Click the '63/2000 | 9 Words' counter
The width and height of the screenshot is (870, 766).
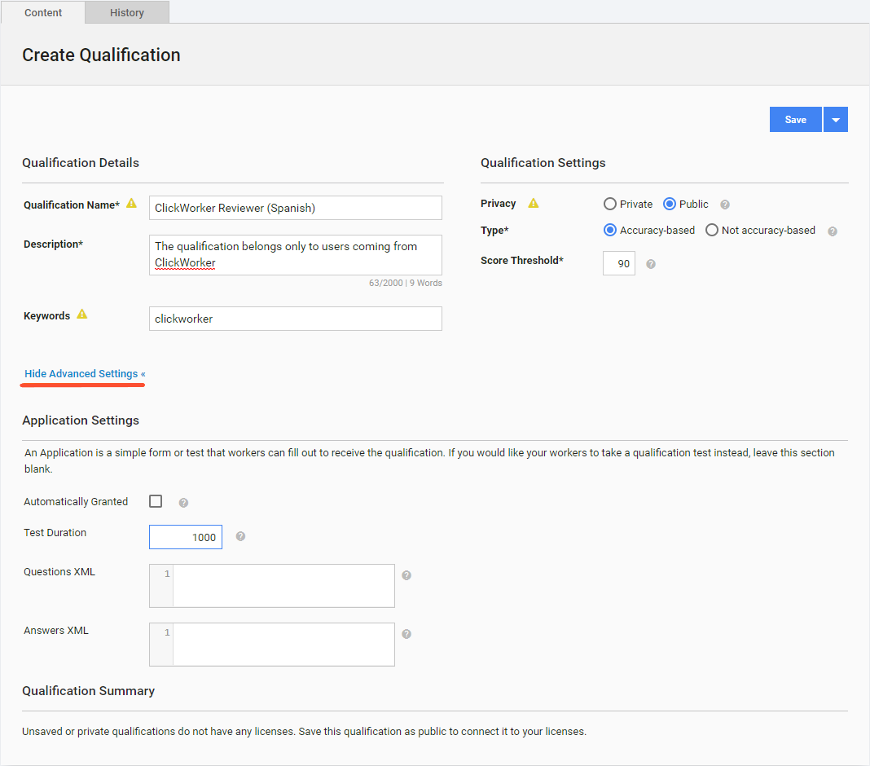[406, 283]
